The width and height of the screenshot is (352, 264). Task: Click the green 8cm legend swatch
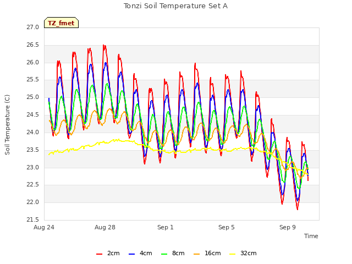pyautogui.click(x=164, y=254)
